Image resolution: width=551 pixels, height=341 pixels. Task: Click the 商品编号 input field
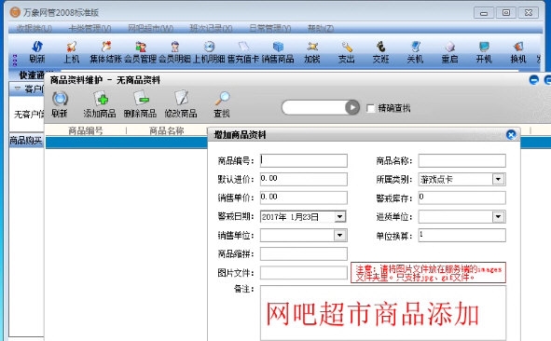point(304,160)
